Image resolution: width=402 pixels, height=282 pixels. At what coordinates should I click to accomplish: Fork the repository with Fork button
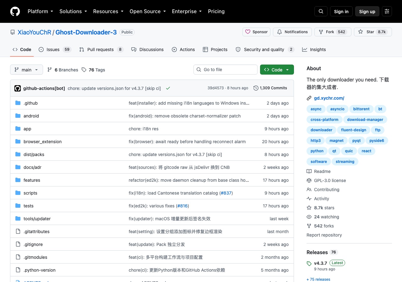pos(333,32)
